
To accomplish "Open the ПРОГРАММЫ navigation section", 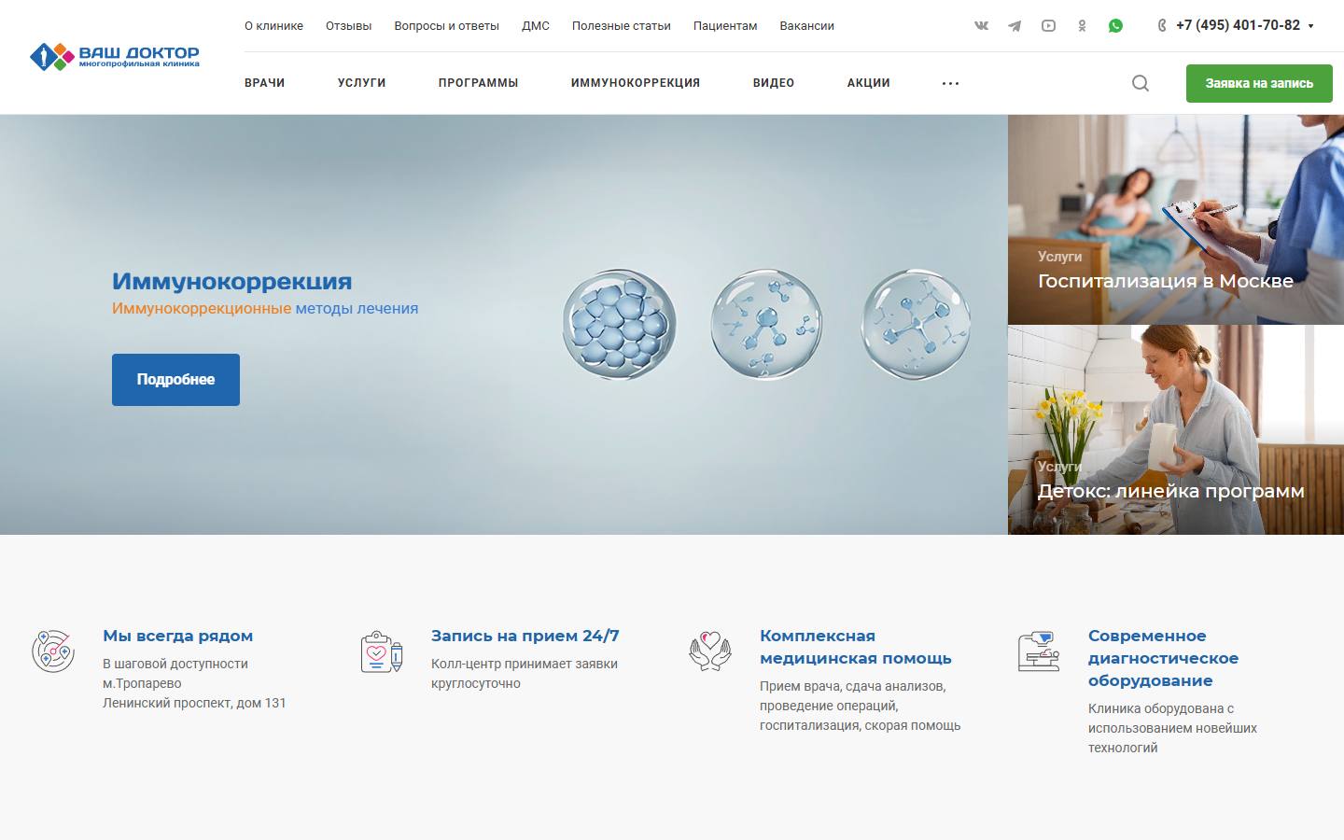I will tap(479, 83).
